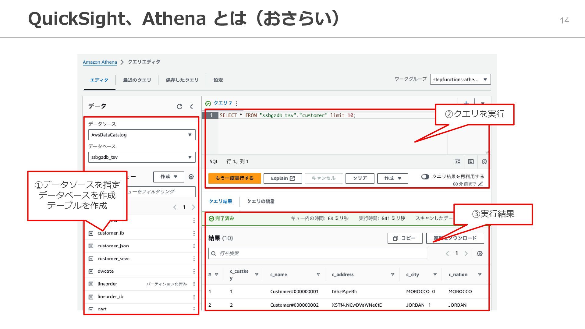
Task: Click the Download results button
Action: click(x=455, y=238)
